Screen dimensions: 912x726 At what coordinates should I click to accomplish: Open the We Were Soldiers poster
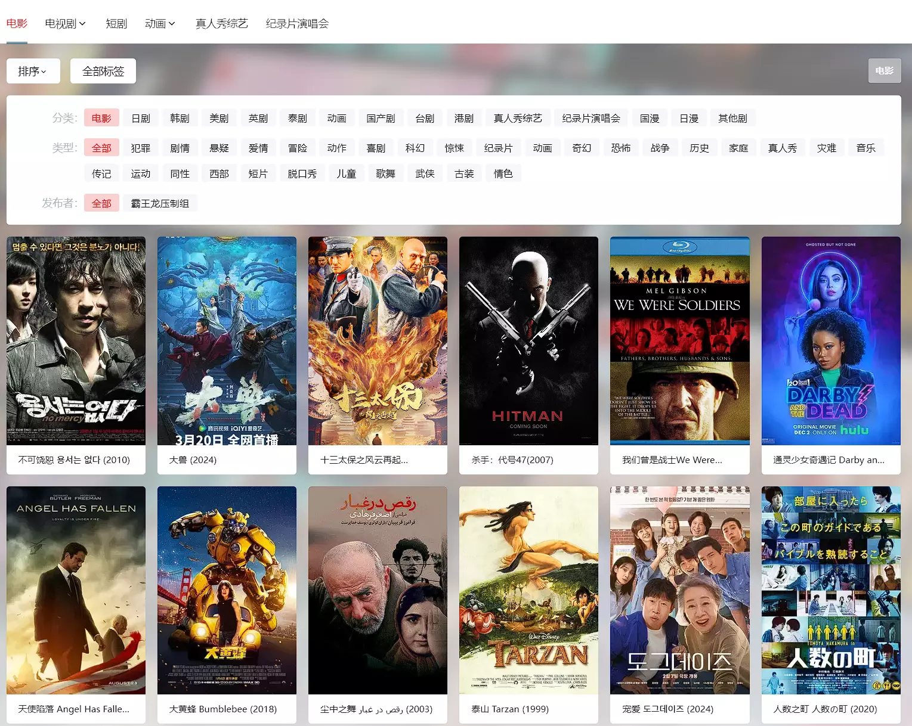tap(679, 340)
